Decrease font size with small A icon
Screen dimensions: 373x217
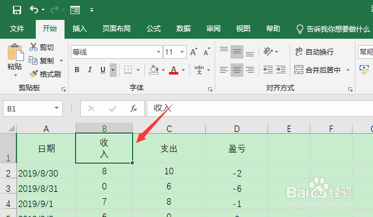207,52
